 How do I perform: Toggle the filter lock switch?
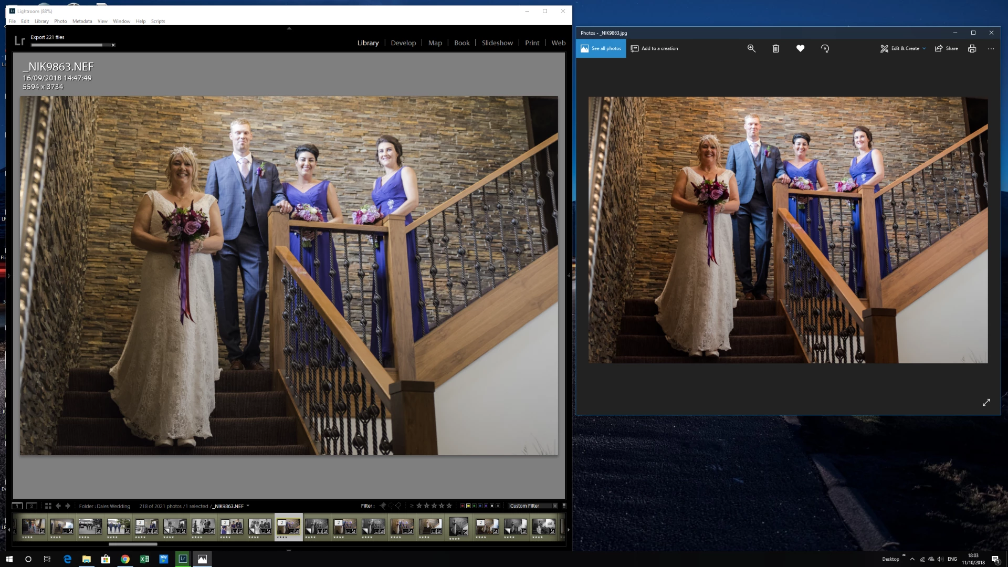click(564, 506)
